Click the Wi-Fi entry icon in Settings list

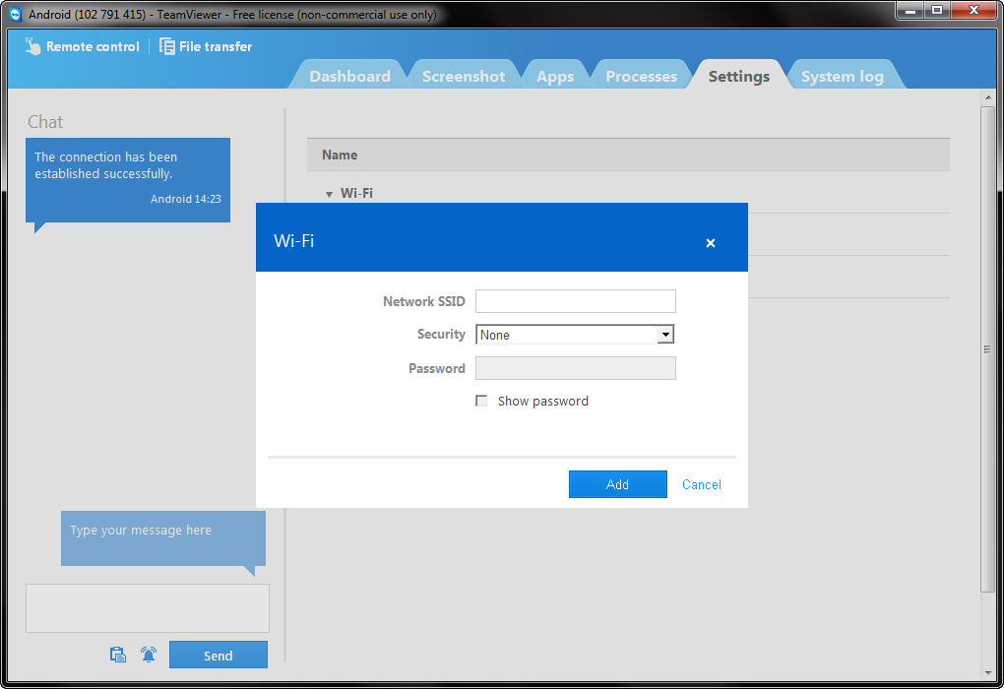tap(329, 193)
